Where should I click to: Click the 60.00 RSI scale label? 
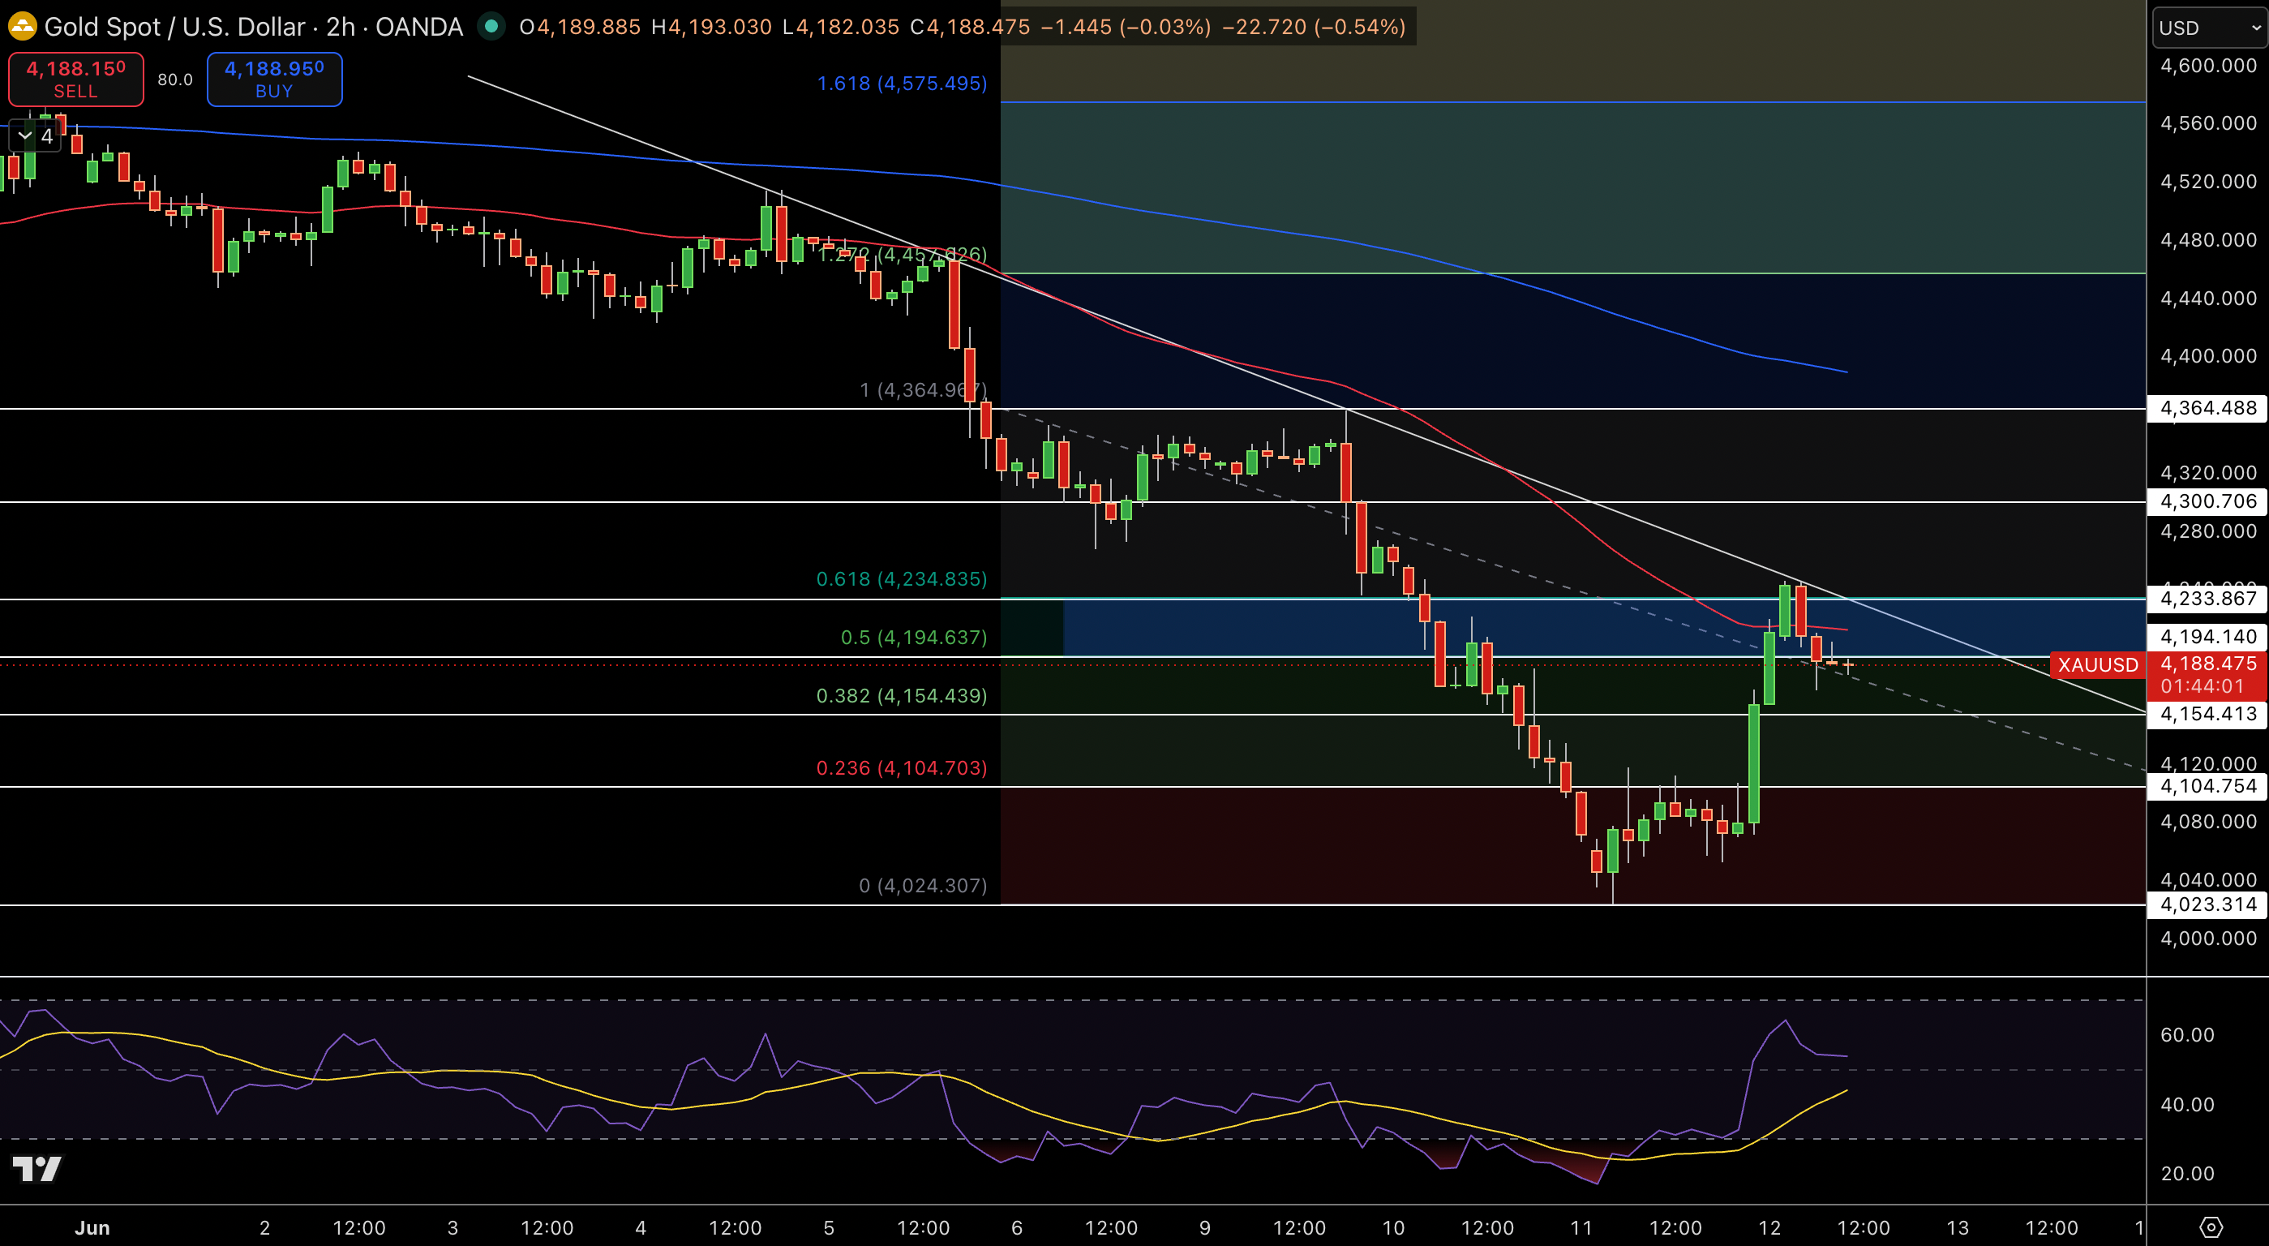point(2187,1034)
